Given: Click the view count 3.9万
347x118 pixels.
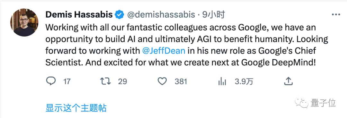Looking at the screenshot, I should click(244, 81).
